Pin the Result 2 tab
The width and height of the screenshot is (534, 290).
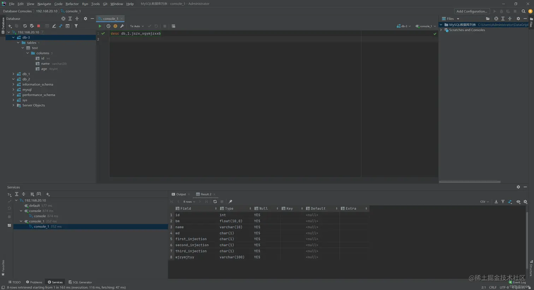tap(231, 202)
